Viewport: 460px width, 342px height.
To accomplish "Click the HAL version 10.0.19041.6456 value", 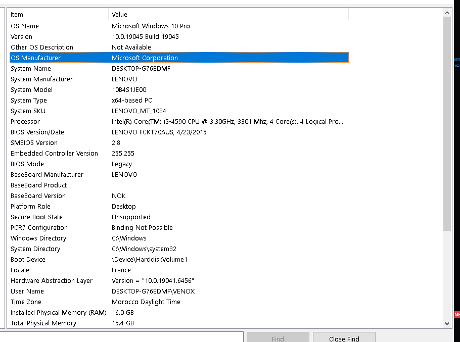I will [x=153, y=281].
